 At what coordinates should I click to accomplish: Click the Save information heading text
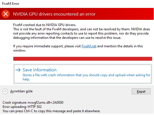coord(39,70)
